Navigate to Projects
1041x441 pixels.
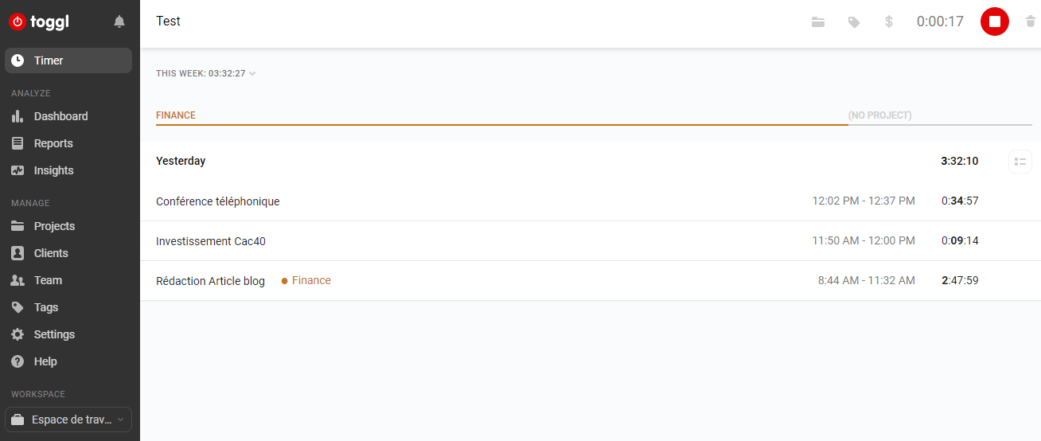tap(54, 226)
